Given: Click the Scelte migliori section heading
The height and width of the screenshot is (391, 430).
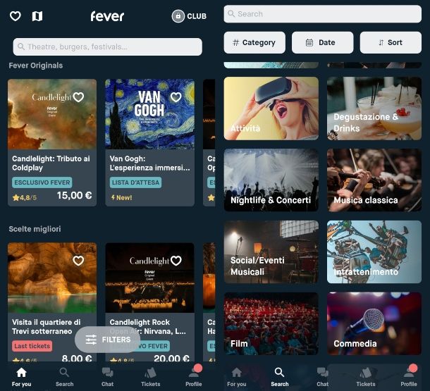Looking at the screenshot, I should (35, 229).
